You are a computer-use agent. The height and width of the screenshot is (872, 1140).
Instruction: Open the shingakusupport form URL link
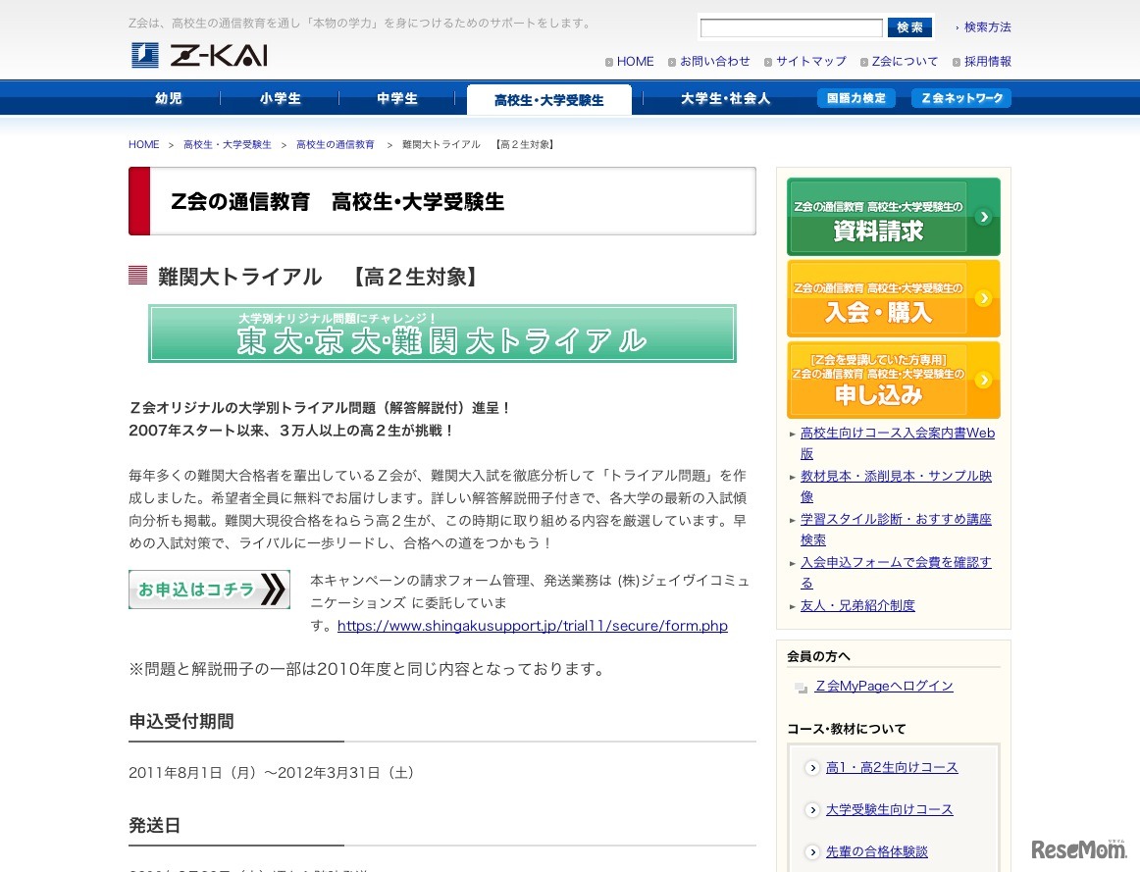pyautogui.click(x=533, y=626)
